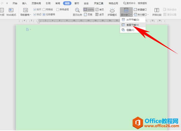The width and height of the screenshot is (181, 131).
Task: Open the 章节 tab
Action: [x=77, y=3]
